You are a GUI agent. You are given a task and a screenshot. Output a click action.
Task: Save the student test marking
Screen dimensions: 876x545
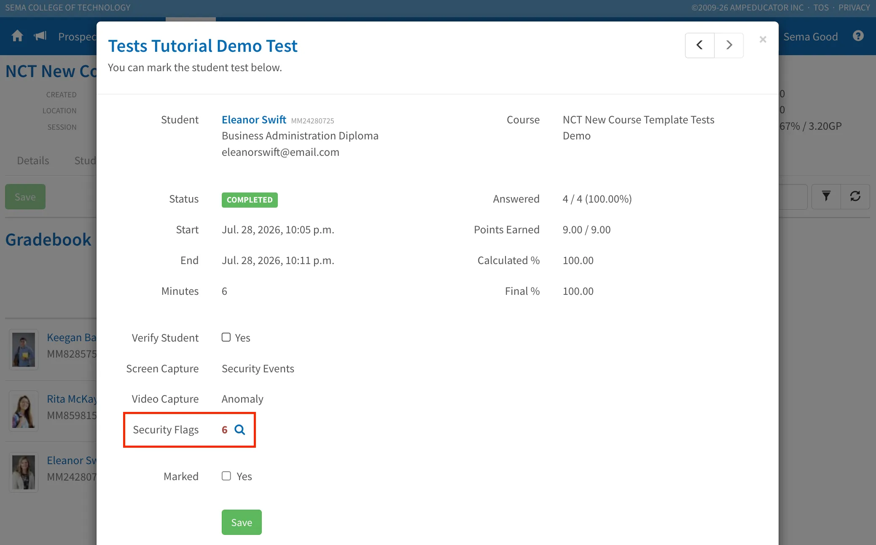point(242,522)
